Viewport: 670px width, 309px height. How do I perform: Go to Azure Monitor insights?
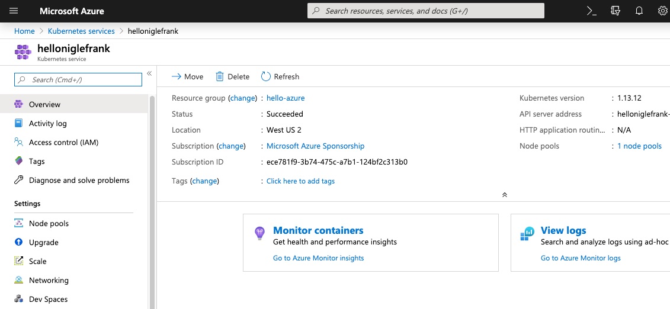point(318,257)
